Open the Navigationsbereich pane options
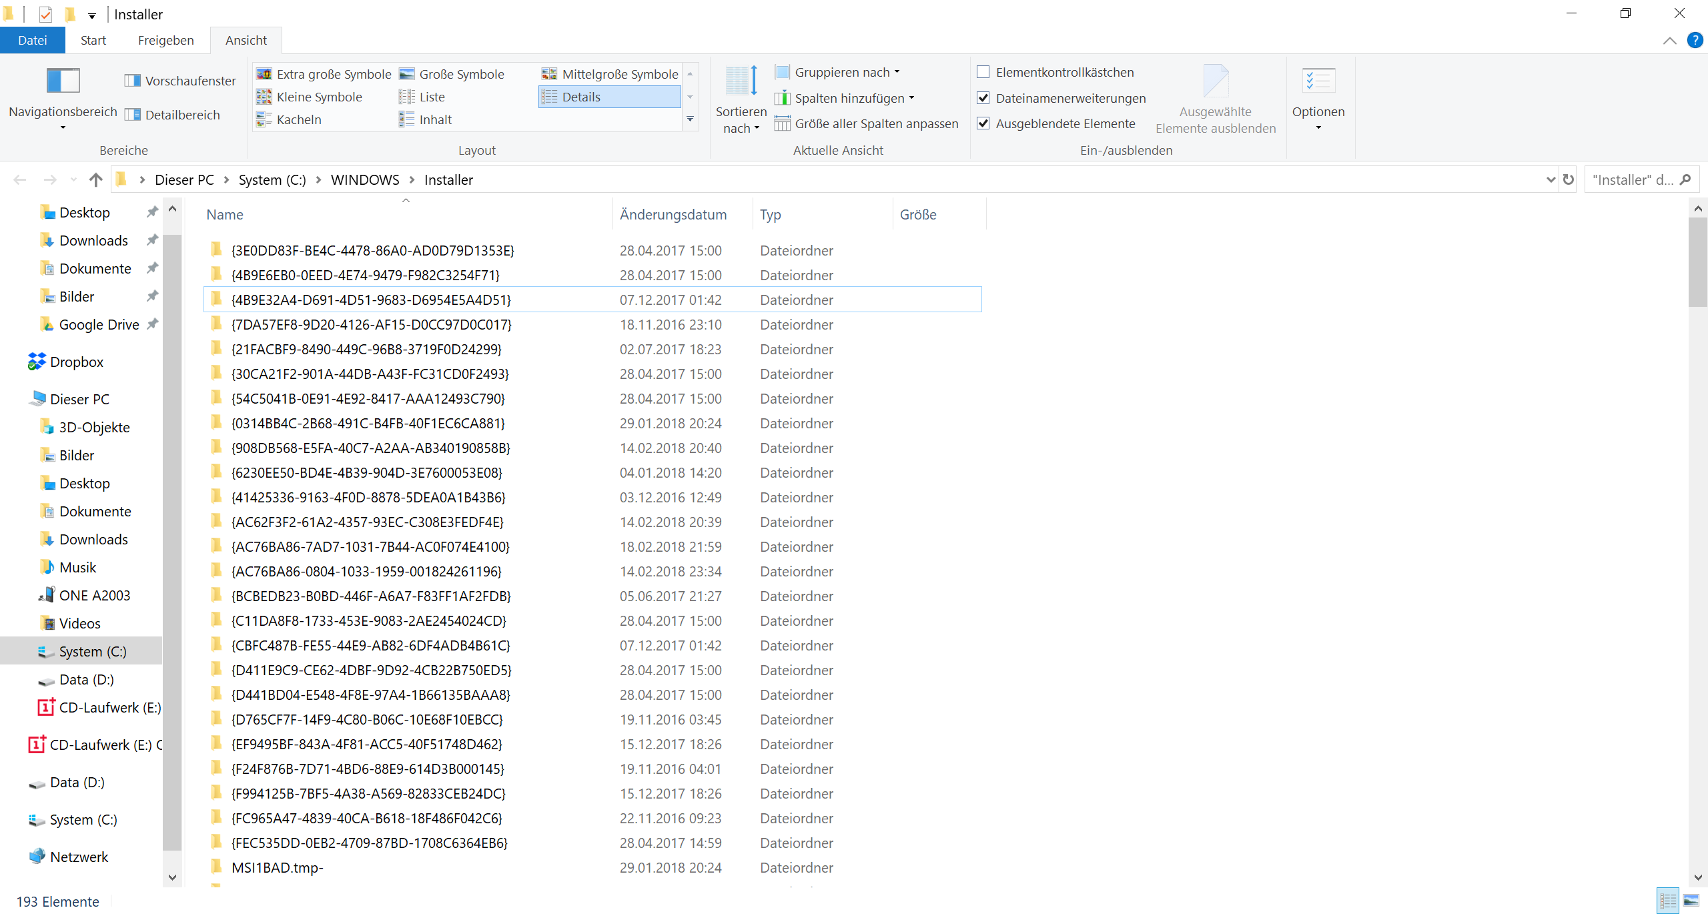1708x914 pixels. (x=63, y=97)
